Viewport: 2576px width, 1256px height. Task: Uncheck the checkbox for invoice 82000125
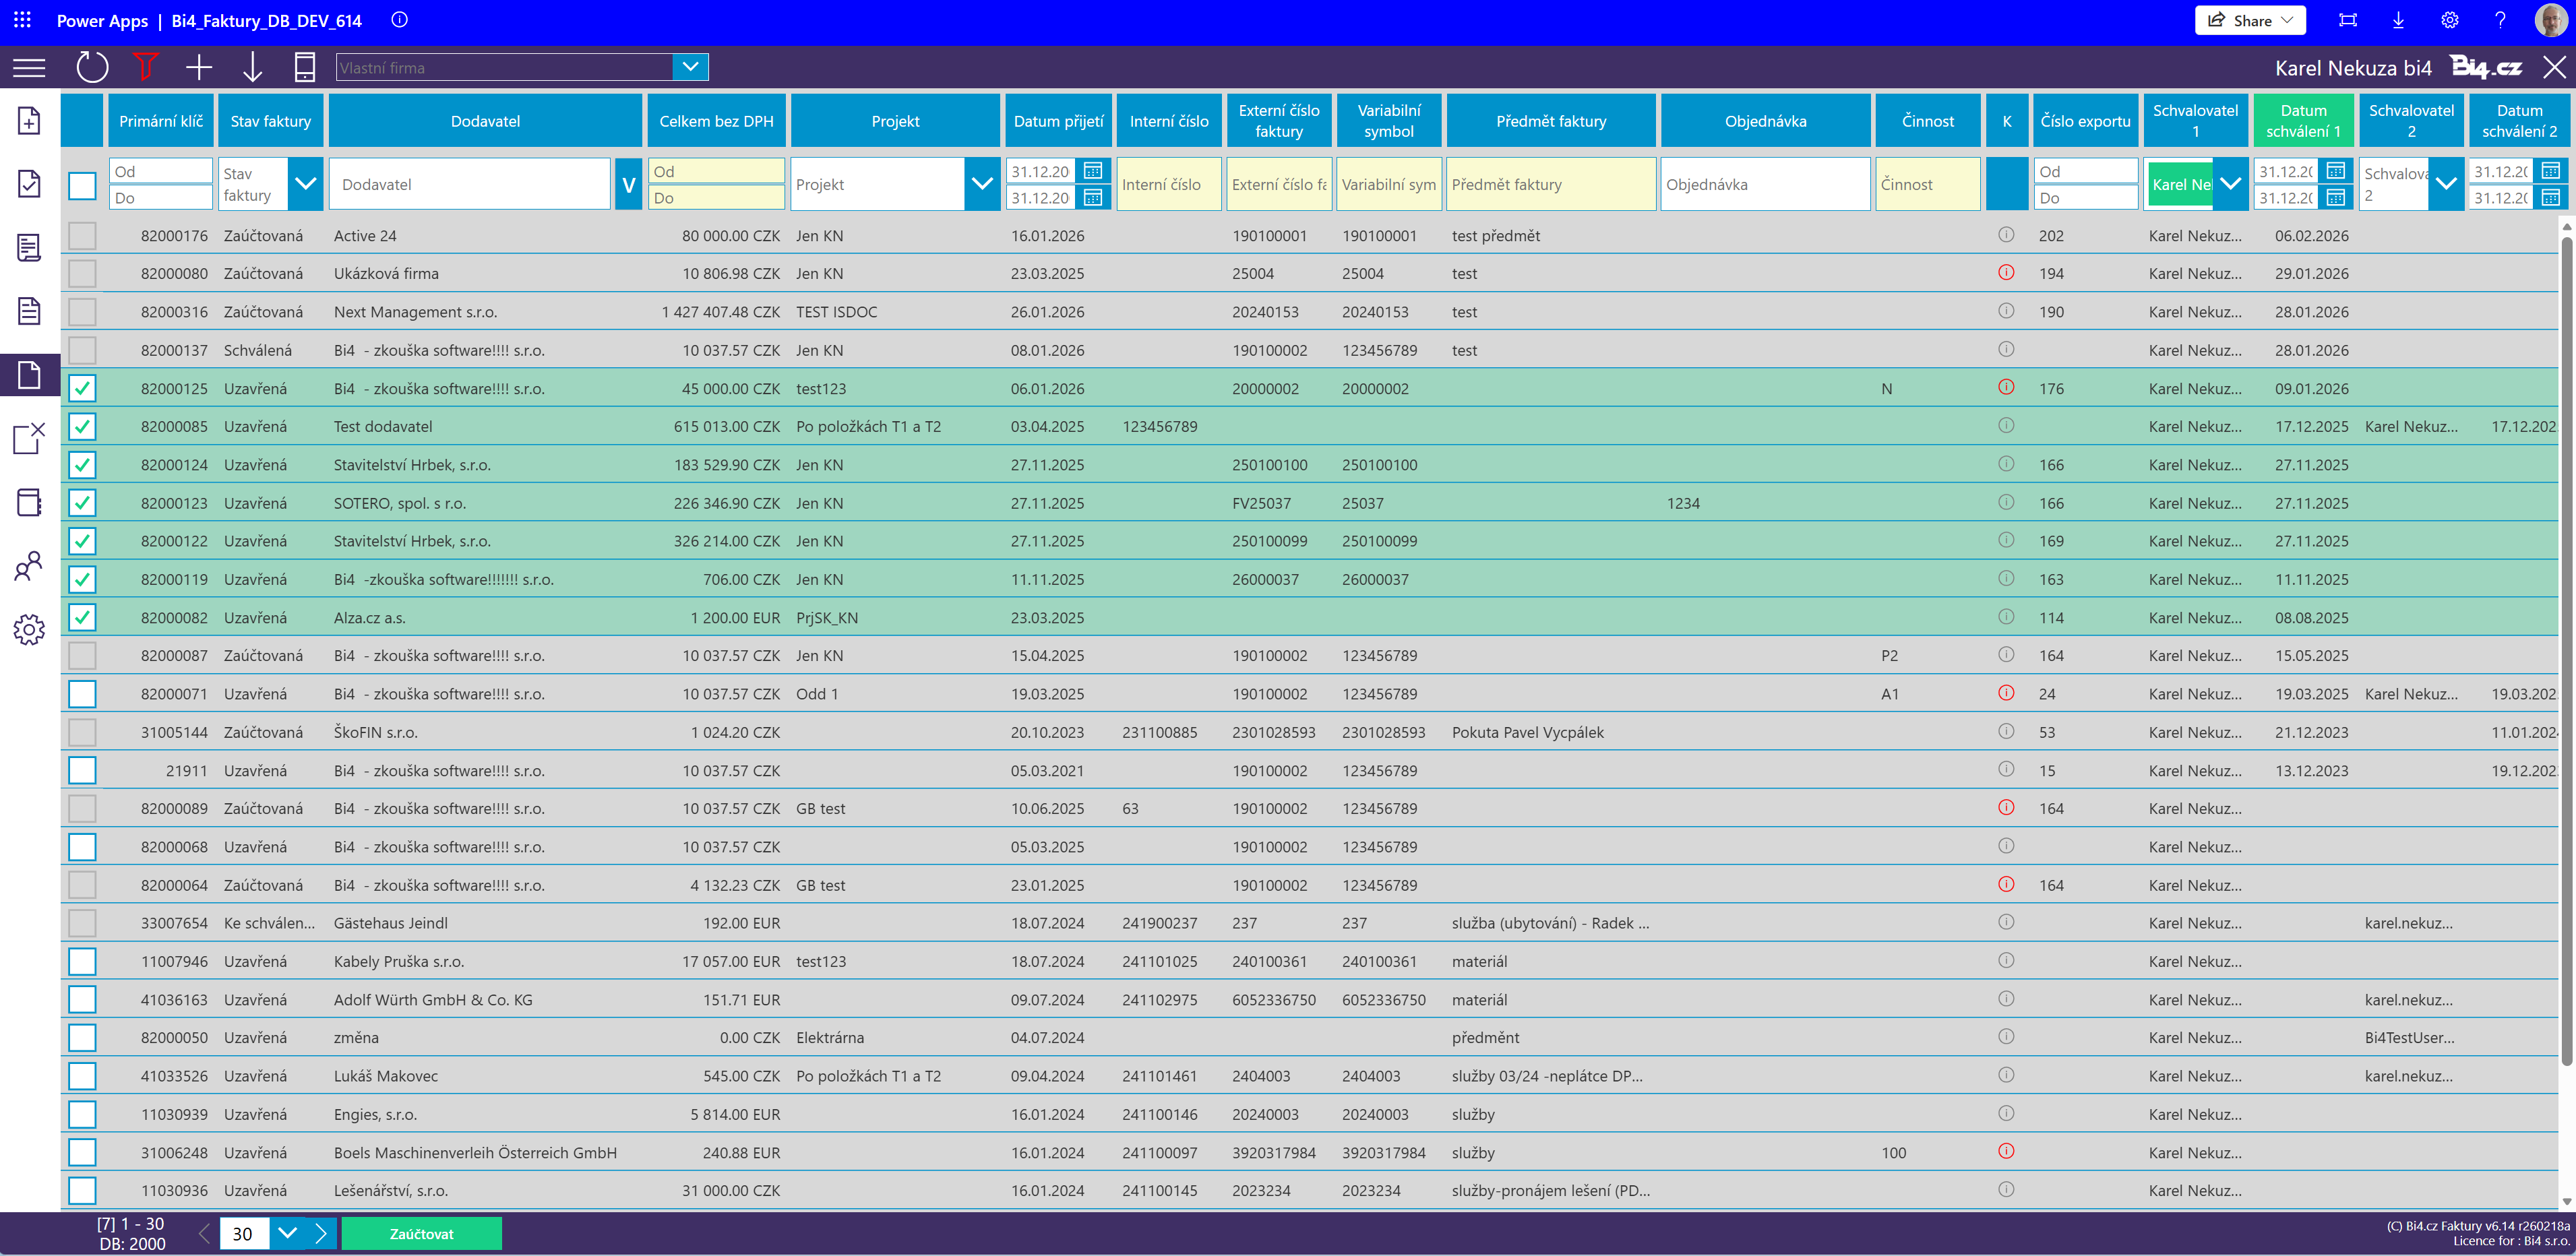tap(82, 388)
